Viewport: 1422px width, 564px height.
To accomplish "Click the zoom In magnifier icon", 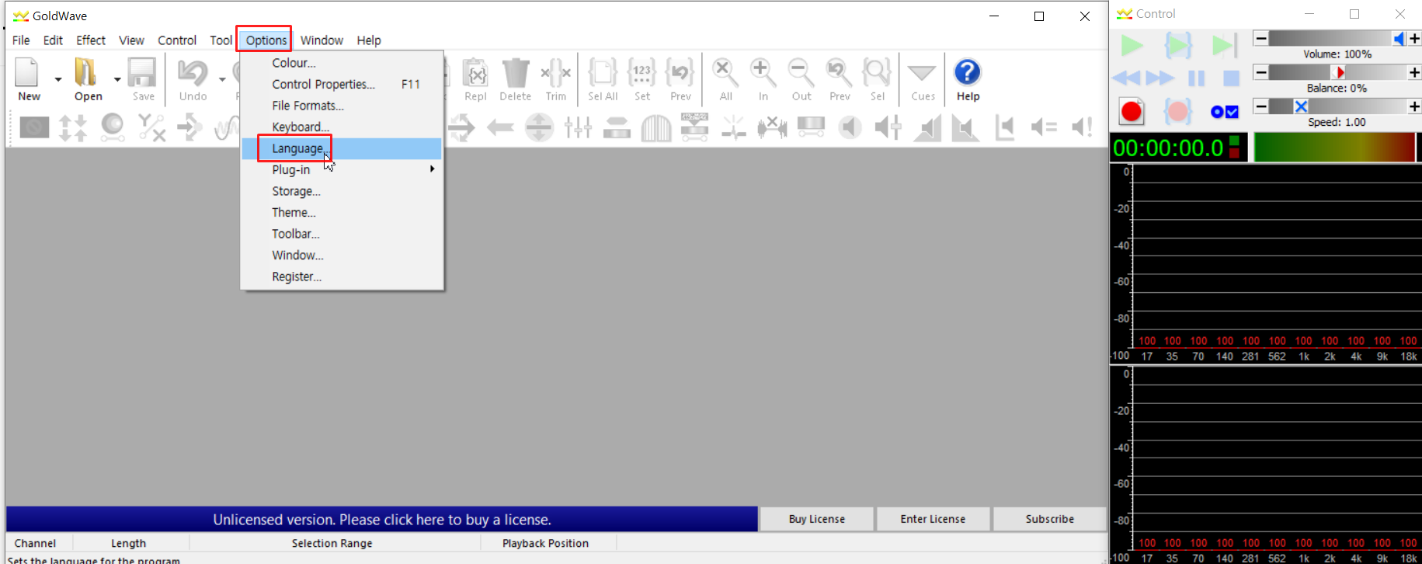I will coord(763,73).
